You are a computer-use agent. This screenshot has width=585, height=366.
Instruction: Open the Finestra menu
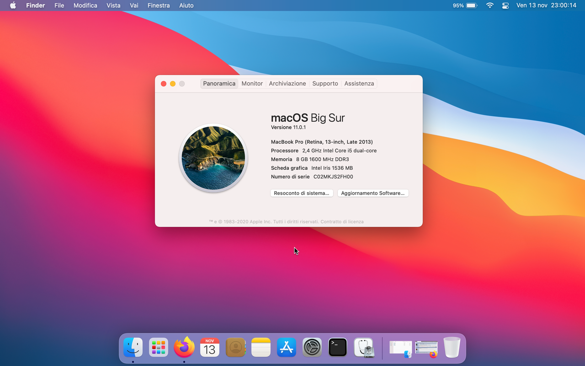[159, 5]
